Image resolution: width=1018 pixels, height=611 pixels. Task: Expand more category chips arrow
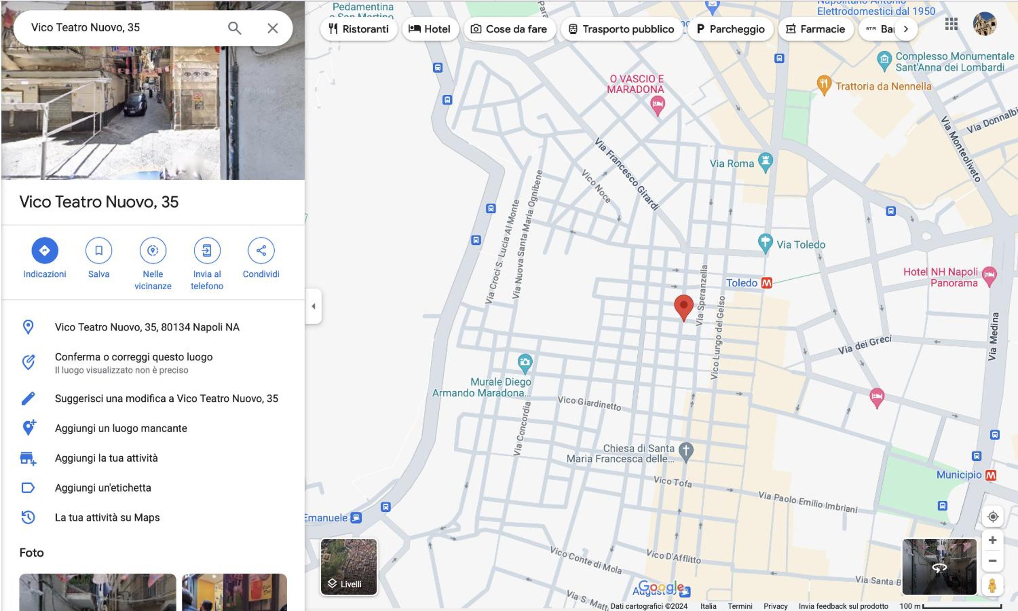tap(906, 29)
